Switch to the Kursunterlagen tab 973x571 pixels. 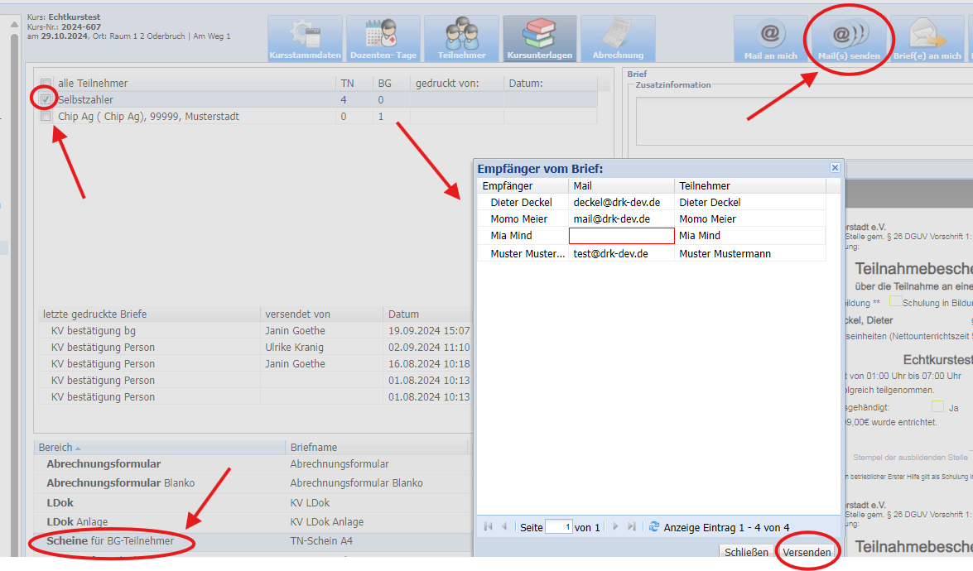click(538, 38)
